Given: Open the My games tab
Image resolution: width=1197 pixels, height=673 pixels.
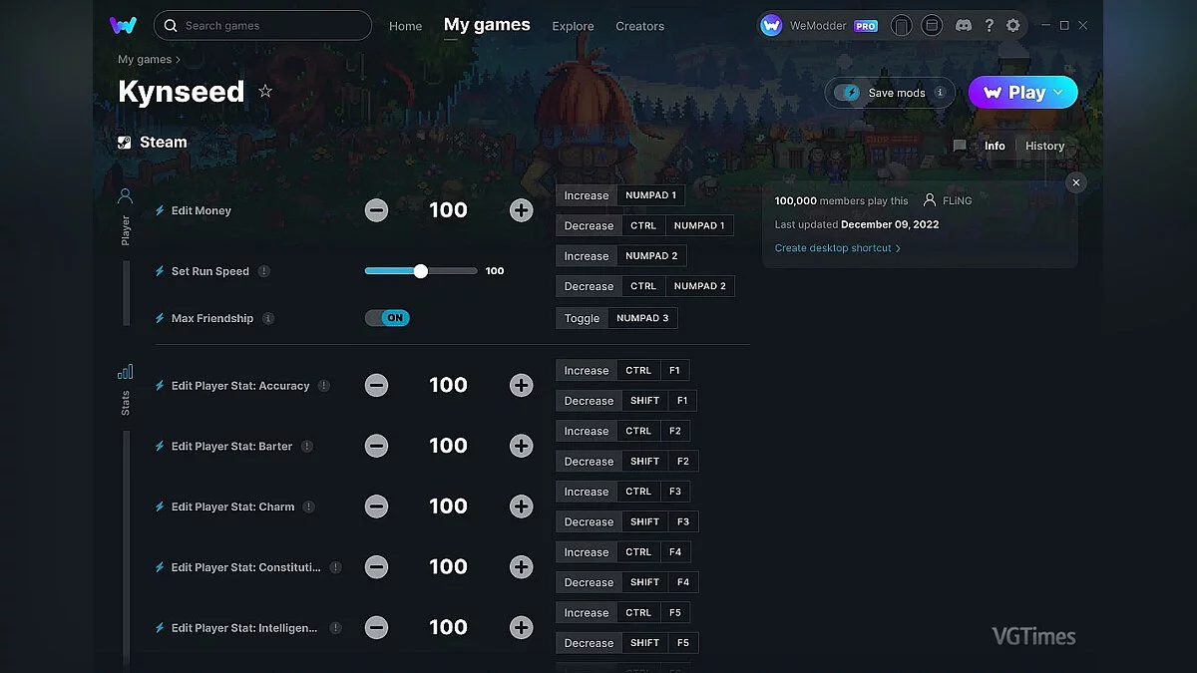Looking at the screenshot, I should (x=487, y=25).
